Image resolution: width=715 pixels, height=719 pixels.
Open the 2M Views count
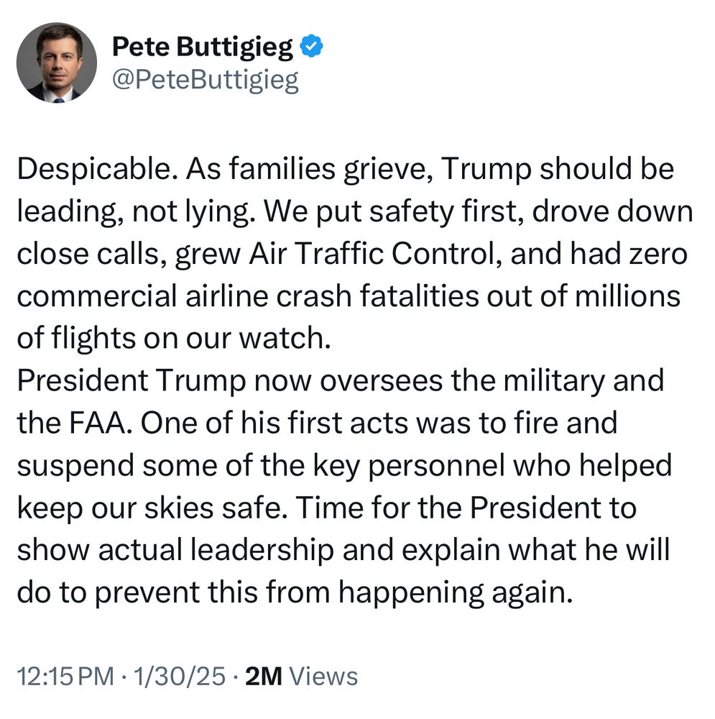[301, 676]
